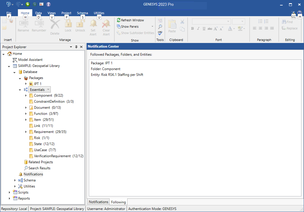
Task: Toggle Italic formatting
Action: pyautogui.click(x=198, y=29)
